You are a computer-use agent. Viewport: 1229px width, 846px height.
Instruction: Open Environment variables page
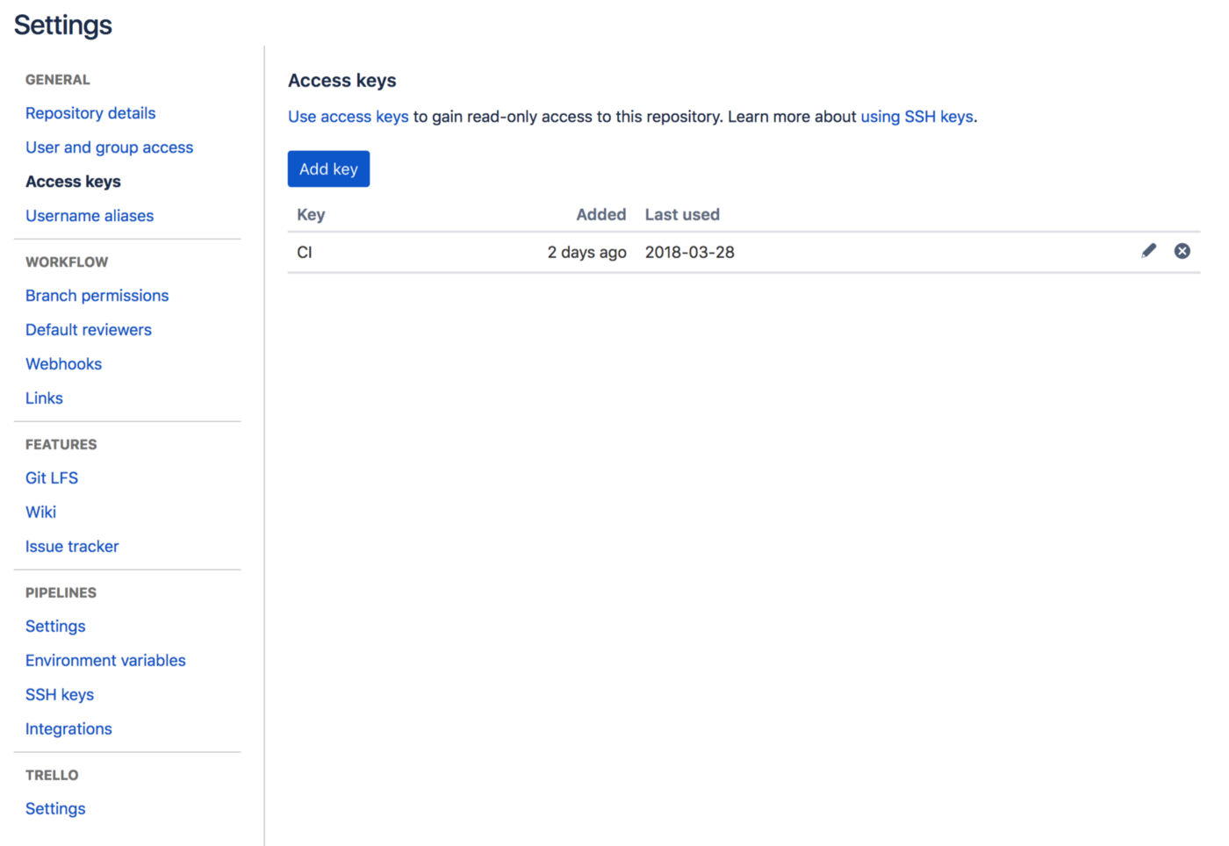click(105, 661)
